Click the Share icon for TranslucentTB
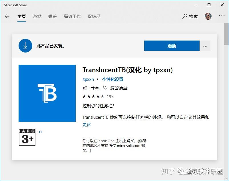 (85, 88)
